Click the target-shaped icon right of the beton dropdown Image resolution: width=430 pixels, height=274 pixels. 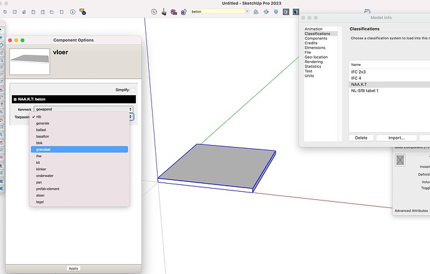(x=266, y=12)
